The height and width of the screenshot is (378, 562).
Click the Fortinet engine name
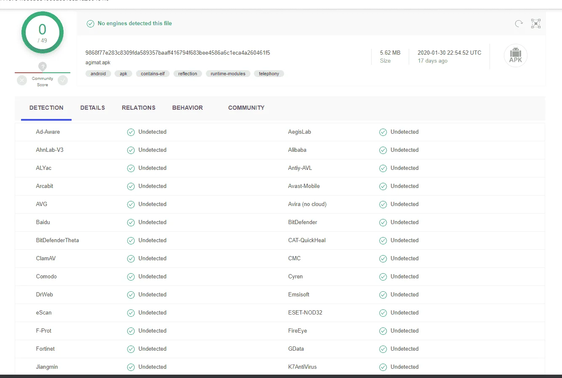tap(45, 349)
